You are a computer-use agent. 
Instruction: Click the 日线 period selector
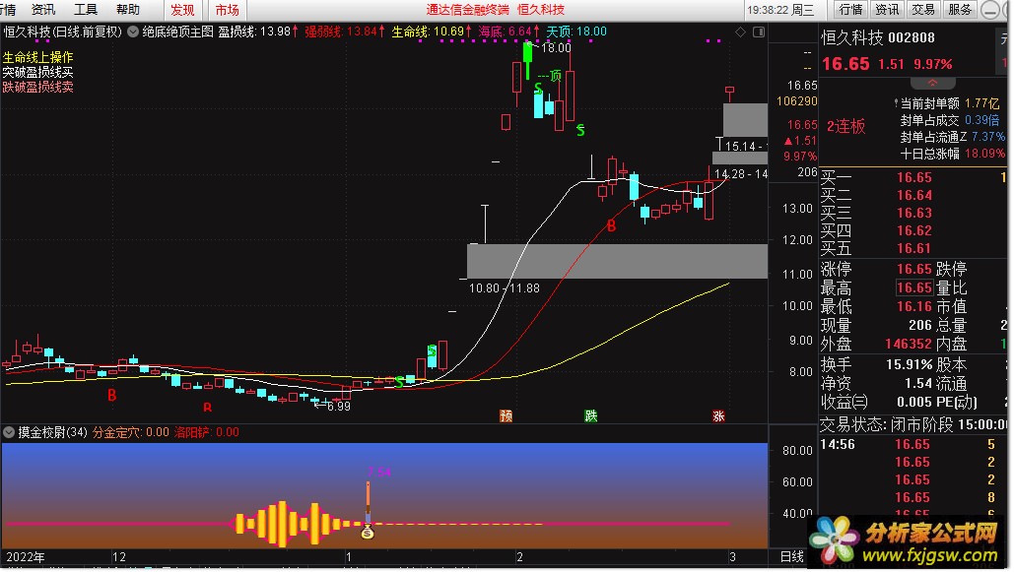click(x=792, y=556)
